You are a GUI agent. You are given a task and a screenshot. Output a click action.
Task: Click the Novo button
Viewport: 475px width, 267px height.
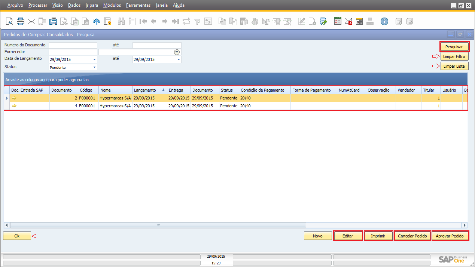(x=318, y=236)
